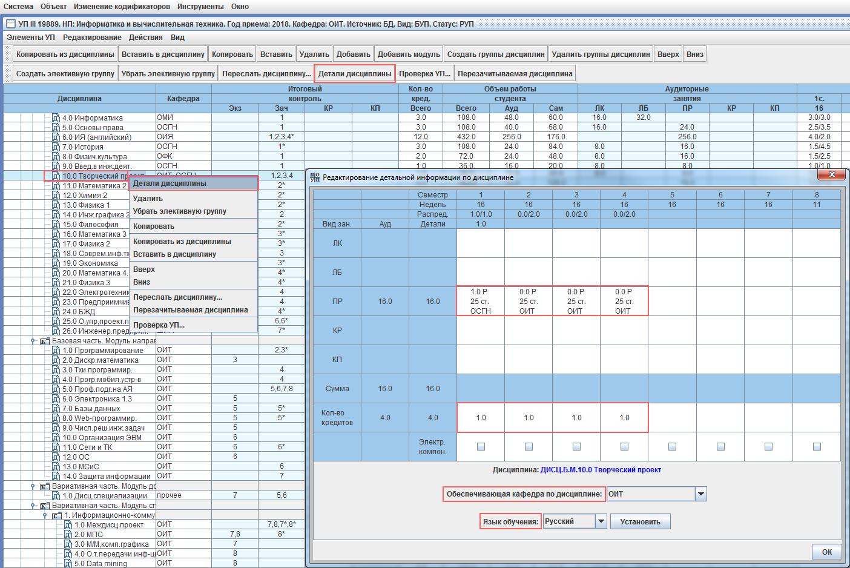
Task: Click Перезачитываемая дисциплина toolbar button
Action: point(515,74)
